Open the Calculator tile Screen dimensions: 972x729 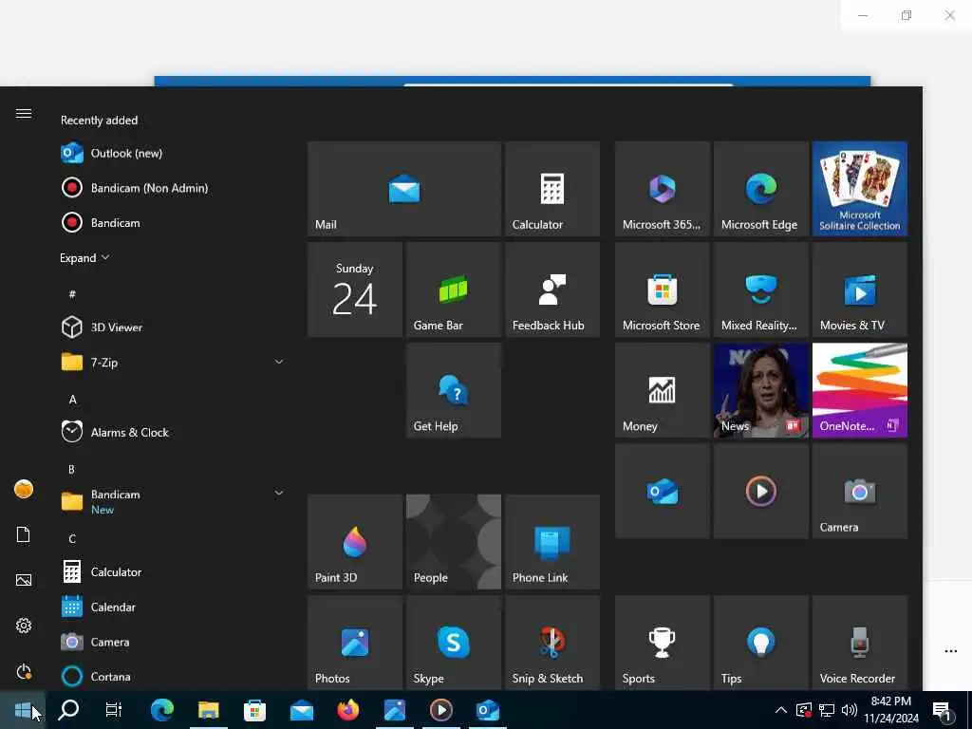[x=552, y=189]
